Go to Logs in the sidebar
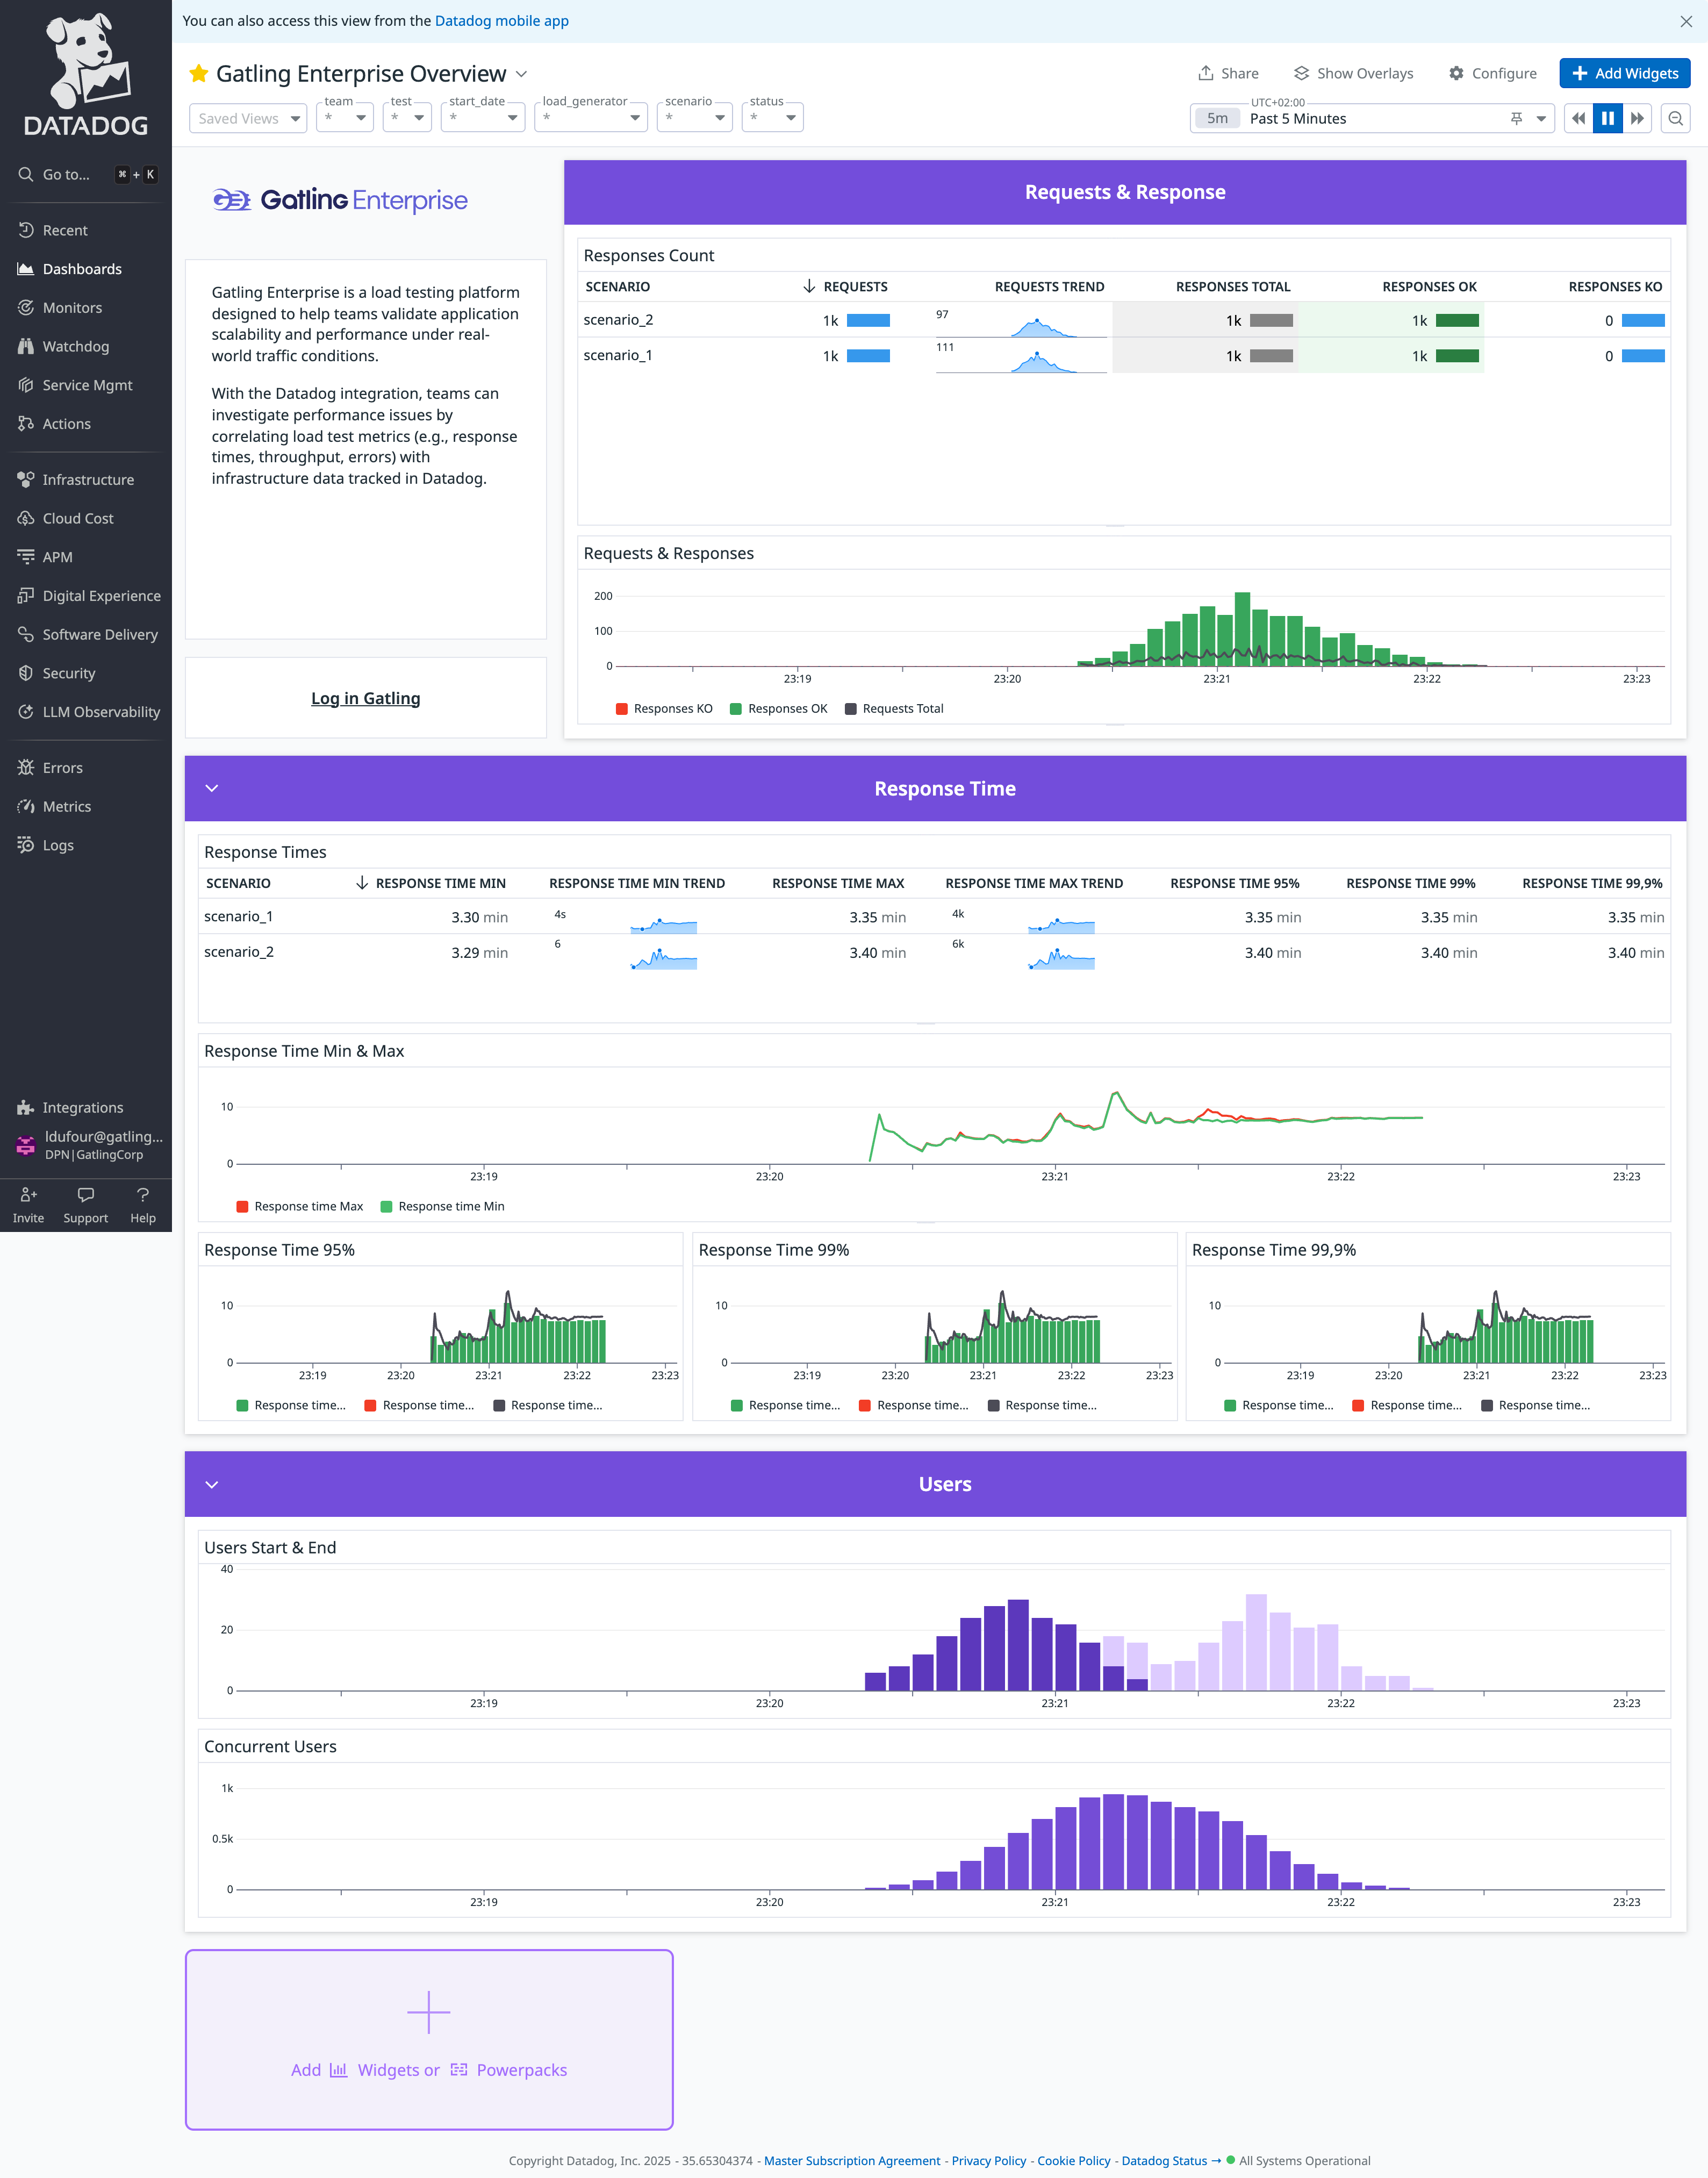Viewport: 1708px width, 2178px height. [x=58, y=845]
